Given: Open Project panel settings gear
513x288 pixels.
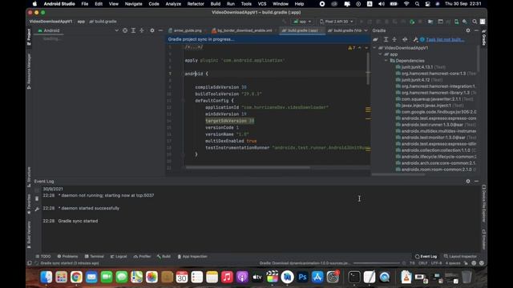Looking at the screenshot, I should pos(152,30).
